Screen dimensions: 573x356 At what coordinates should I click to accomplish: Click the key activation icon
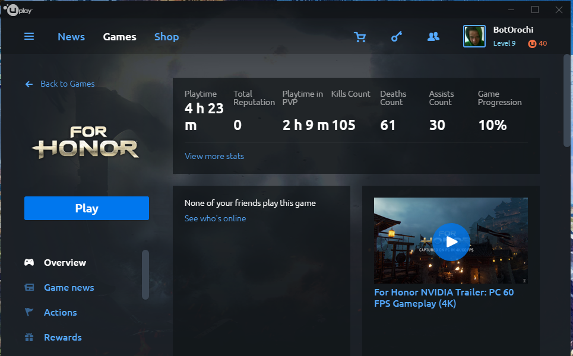pyautogui.click(x=397, y=37)
